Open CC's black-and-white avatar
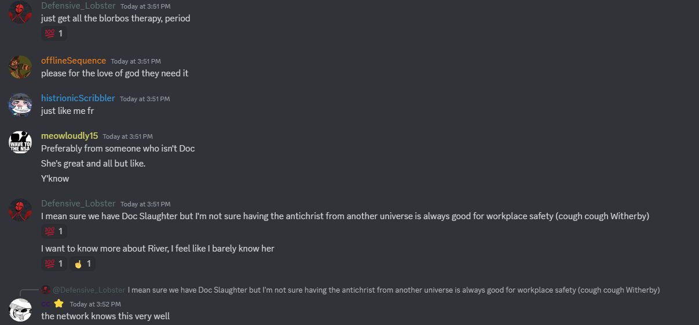The image size is (699, 325). [20, 310]
